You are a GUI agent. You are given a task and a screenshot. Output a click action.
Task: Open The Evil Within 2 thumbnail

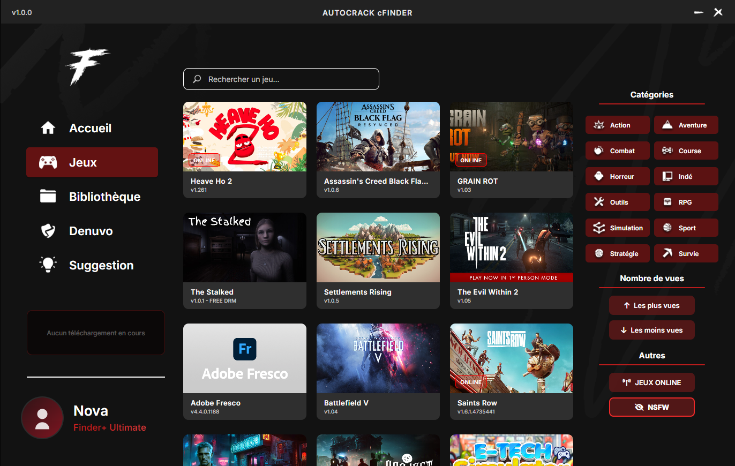[x=512, y=247]
